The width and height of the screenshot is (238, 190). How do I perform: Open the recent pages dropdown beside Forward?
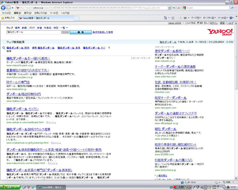tap(12, 8)
